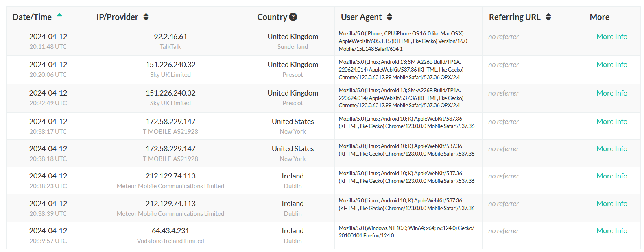Click the Sunderland location in the first row
Image resolution: width=644 pixels, height=252 pixels.
[293, 47]
